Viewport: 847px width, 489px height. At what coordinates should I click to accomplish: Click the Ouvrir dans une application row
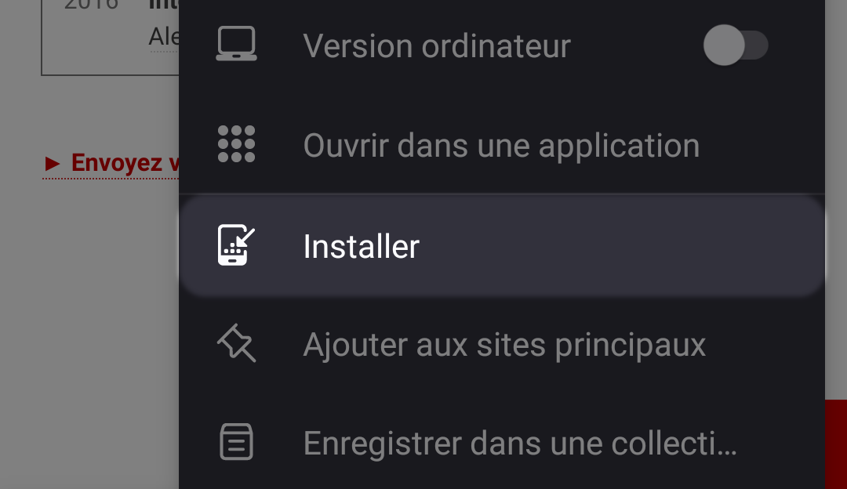click(x=502, y=144)
